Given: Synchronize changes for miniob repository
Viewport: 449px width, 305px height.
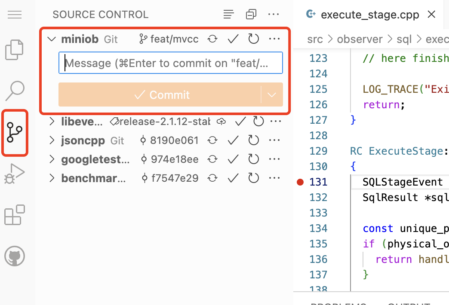Looking at the screenshot, I should (x=212, y=39).
